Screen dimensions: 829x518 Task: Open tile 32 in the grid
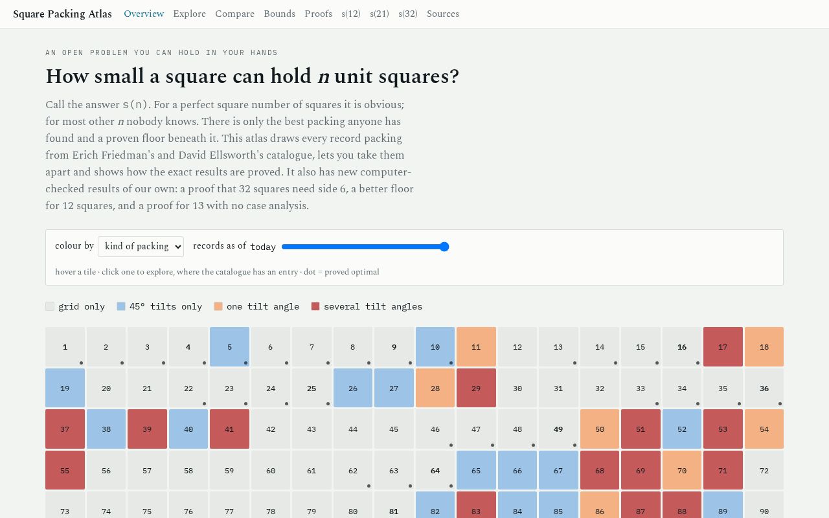[x=600, y=388]
